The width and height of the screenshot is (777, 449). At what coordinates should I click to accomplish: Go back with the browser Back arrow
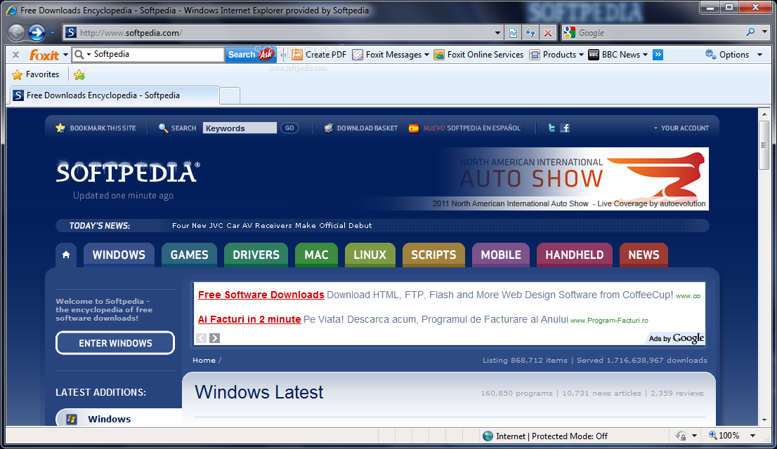[x=16, y=33]
